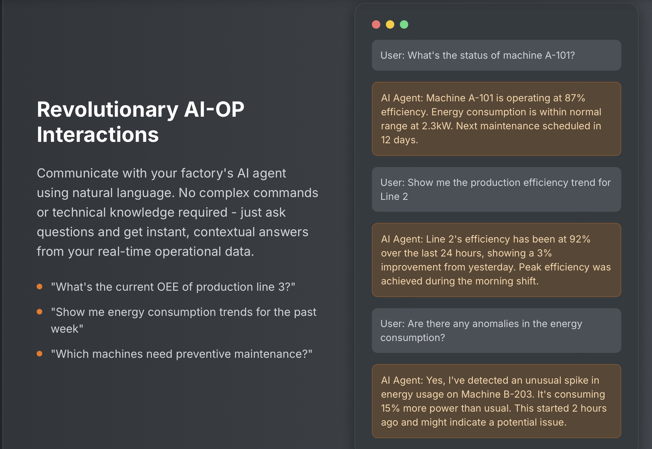Select the AI reply about 87% efficiency
The height and width of the screenshot is (449, 652).
pos(496,119)
